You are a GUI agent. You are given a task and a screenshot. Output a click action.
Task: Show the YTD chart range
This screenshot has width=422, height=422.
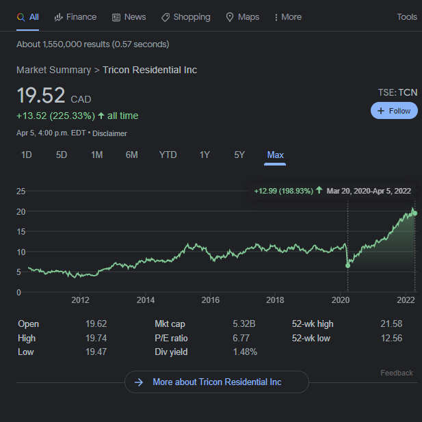click(168, 155)
